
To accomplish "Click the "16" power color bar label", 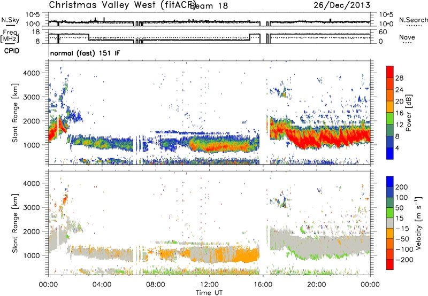I will [399, 113].
